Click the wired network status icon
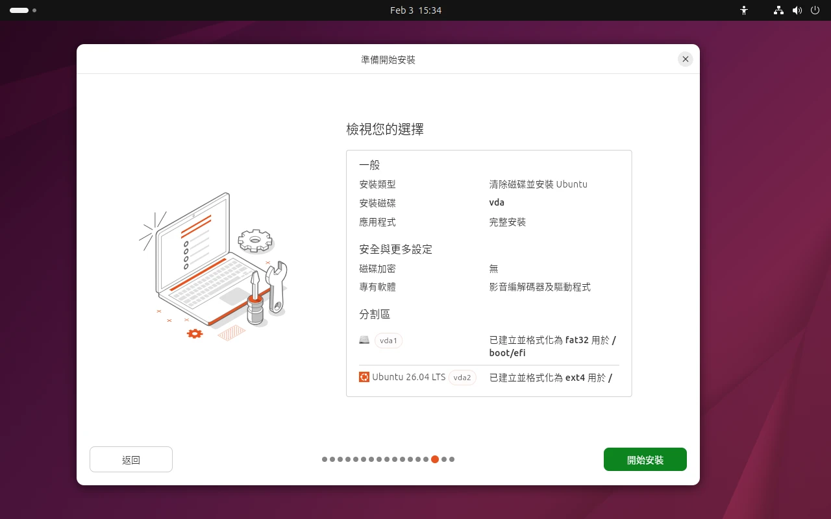The height and width of the screenshot is (519, 831). (778, 10)
